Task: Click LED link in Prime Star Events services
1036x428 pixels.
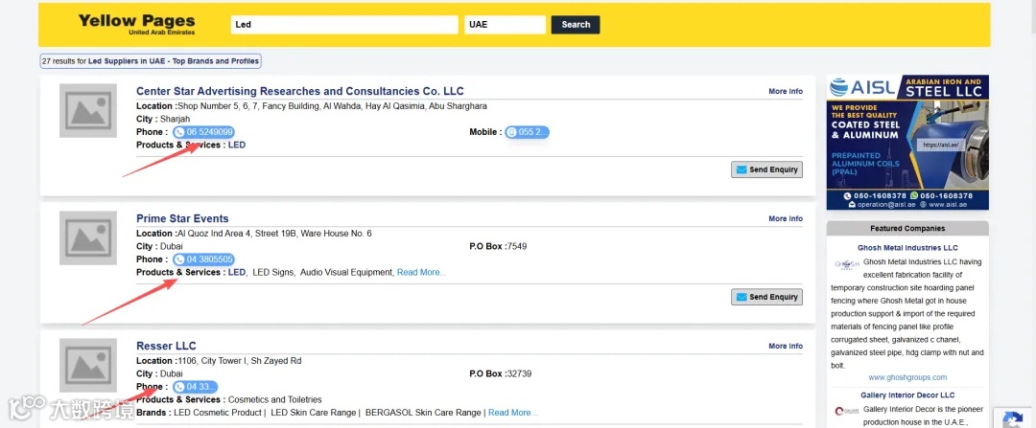Action: 237,272
